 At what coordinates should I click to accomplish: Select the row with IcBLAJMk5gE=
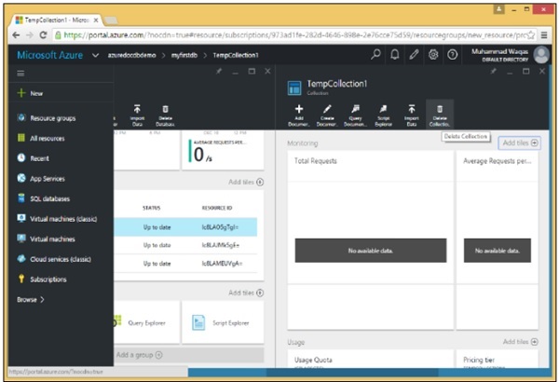[185, 245]
